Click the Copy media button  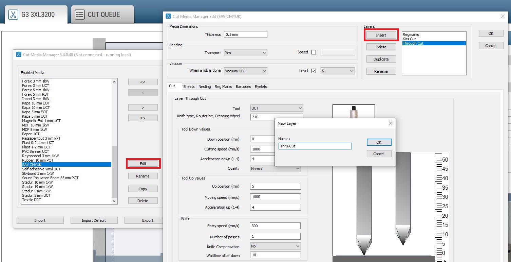tap(143, 189)
